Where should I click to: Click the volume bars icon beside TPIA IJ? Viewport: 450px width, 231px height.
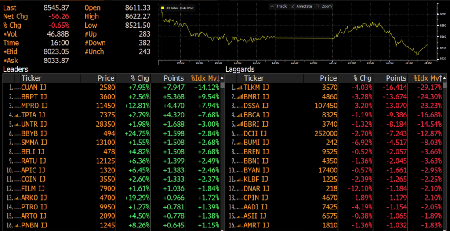17,115
